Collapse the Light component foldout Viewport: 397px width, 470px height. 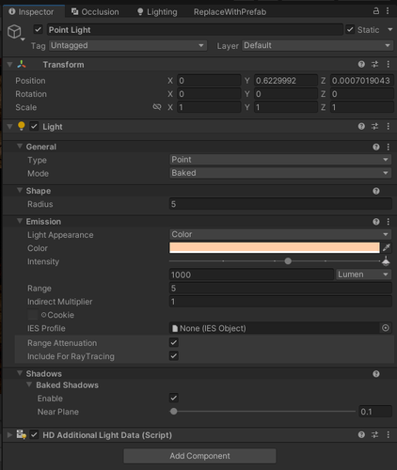click(9, 126)
